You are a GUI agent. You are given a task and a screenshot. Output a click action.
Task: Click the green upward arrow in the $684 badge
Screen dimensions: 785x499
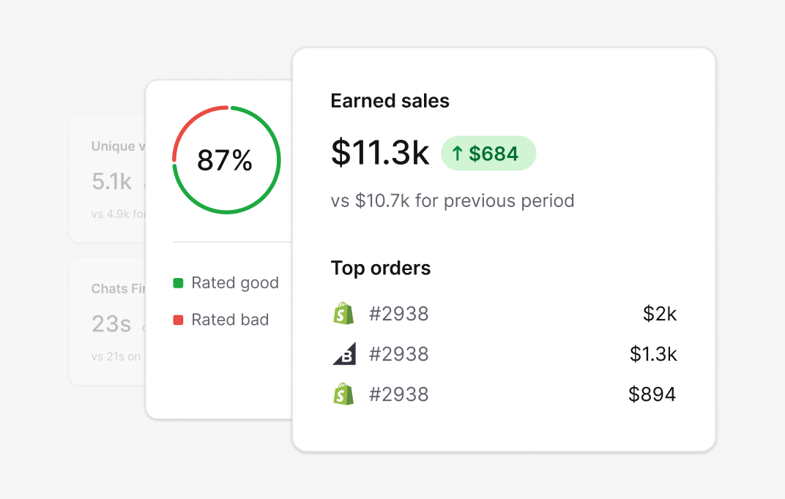pos(458,154)
